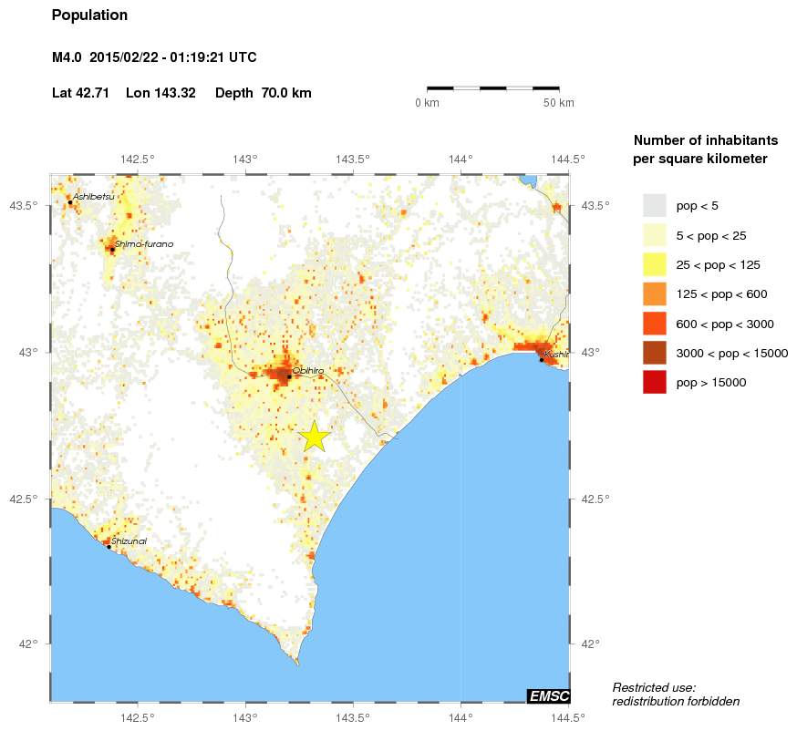Select the M4.0 event date and time text
The height and width of the screenshot is (731, 797).
(154, 57)
